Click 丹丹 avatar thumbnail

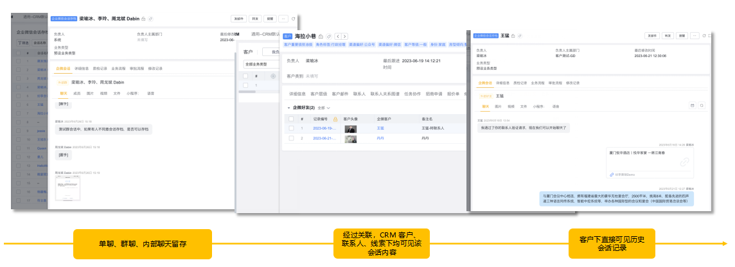(350, 139)
